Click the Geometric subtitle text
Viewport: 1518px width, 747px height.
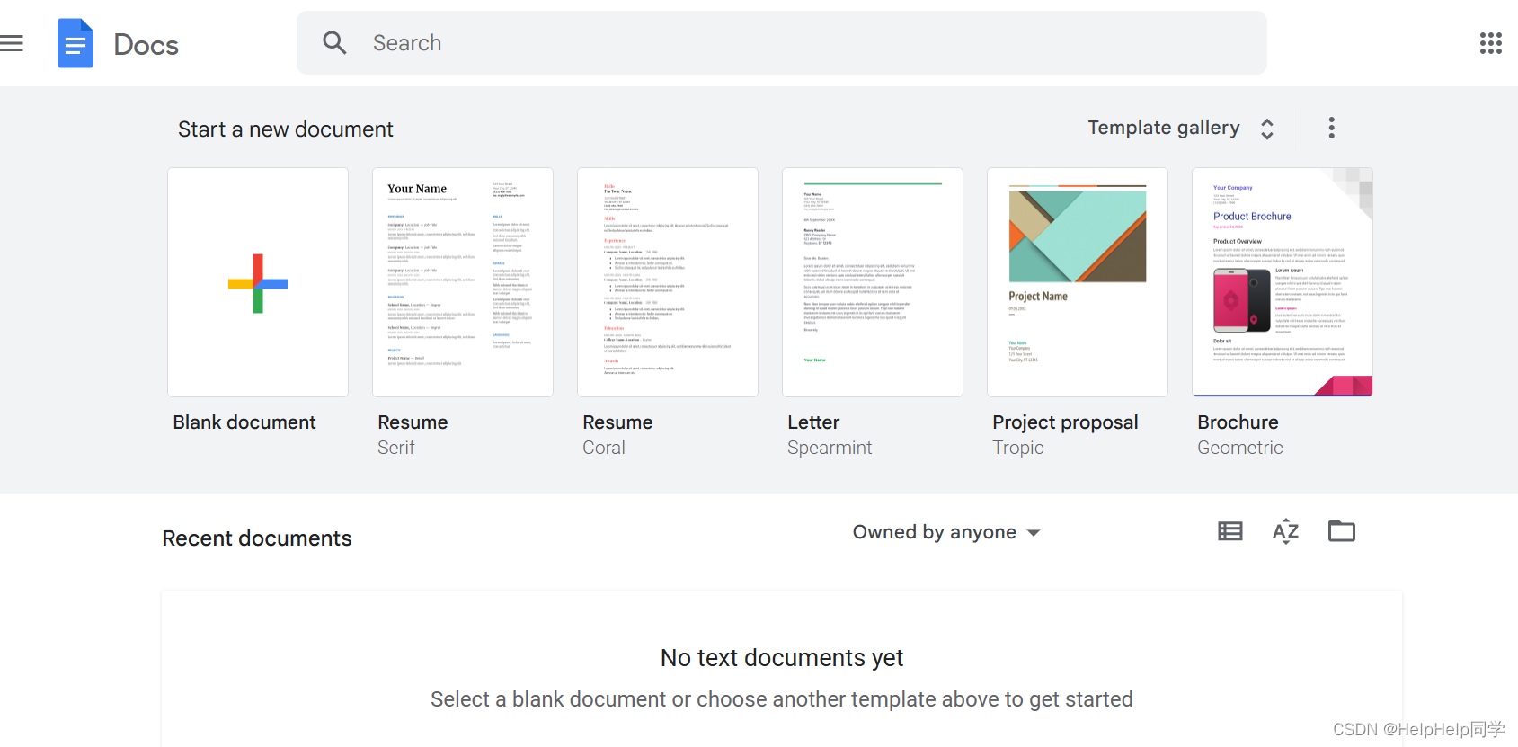pos(1240,448)
